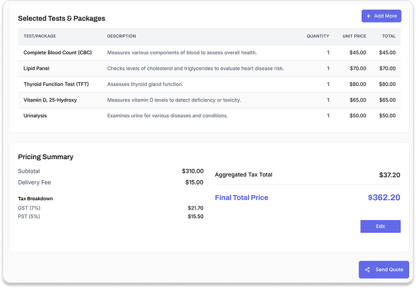Click the Send Quote button

[384, 270]
